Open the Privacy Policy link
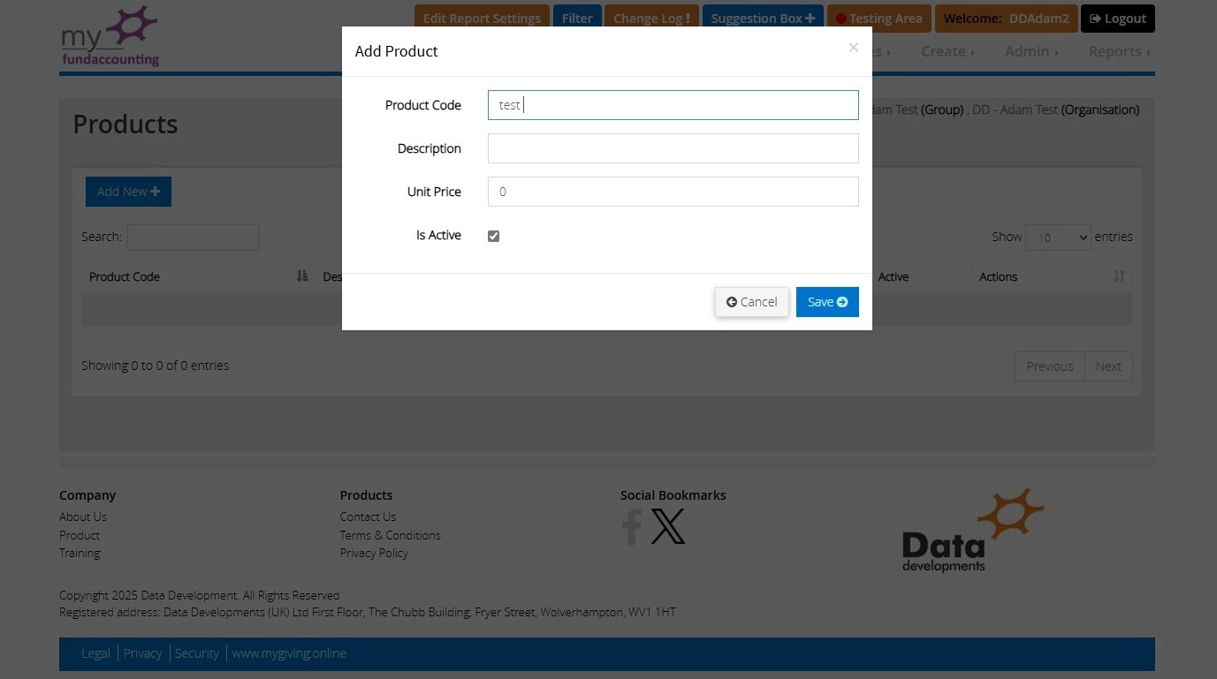 [x=374, y=553]
